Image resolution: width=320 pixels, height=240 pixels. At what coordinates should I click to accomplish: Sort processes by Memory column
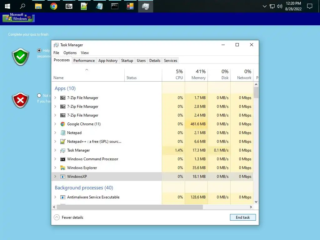click(x=196, y=75)
